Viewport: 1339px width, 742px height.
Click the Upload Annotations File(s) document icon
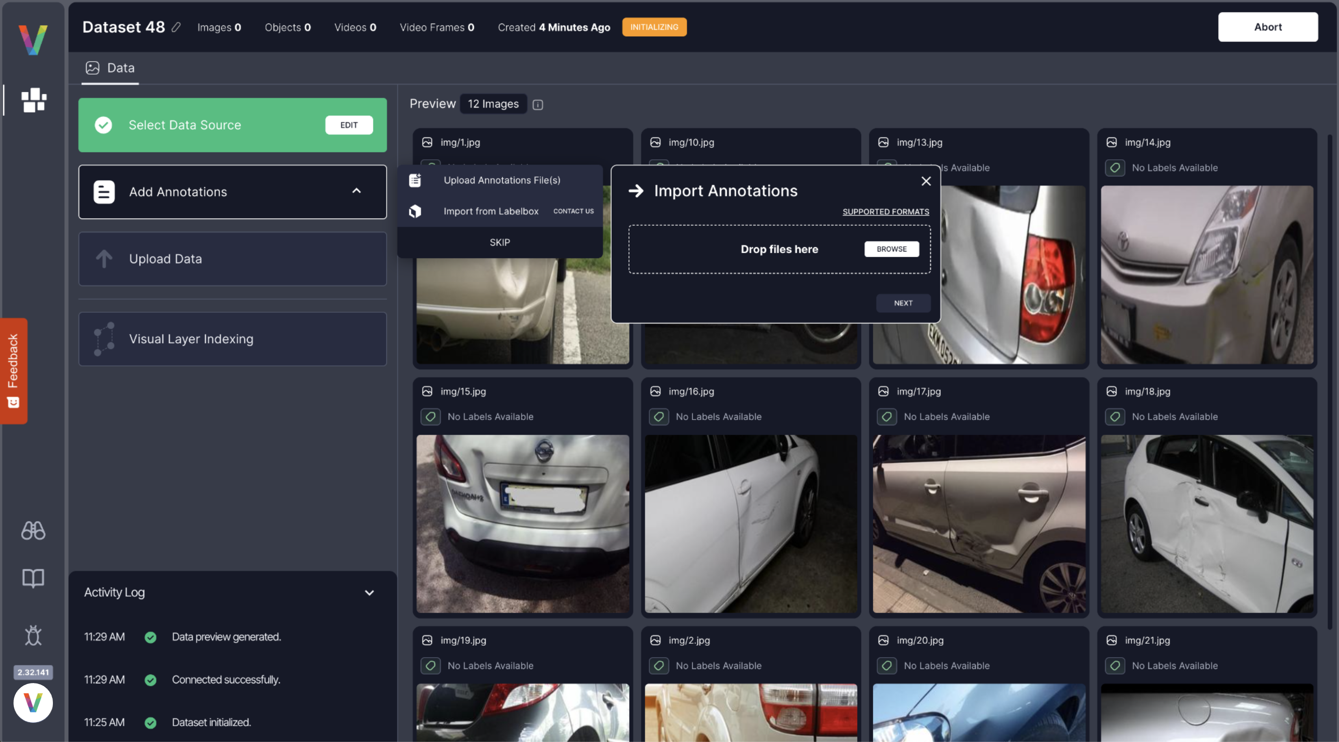coord(415,180)
